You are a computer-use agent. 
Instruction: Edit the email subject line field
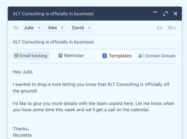(95, 42)
